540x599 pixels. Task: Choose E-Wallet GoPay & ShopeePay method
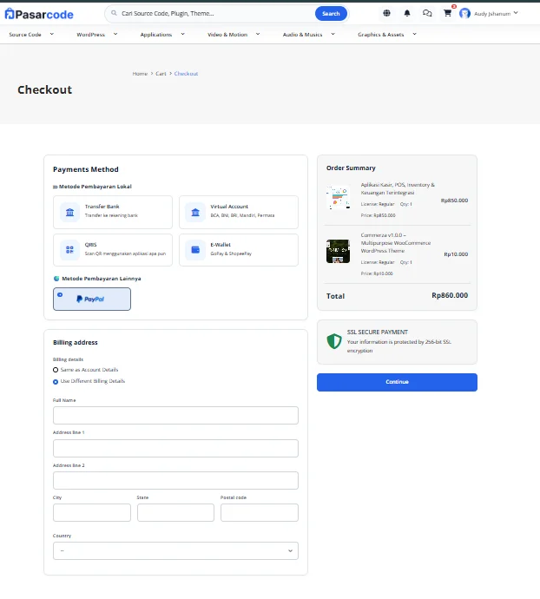239,250
